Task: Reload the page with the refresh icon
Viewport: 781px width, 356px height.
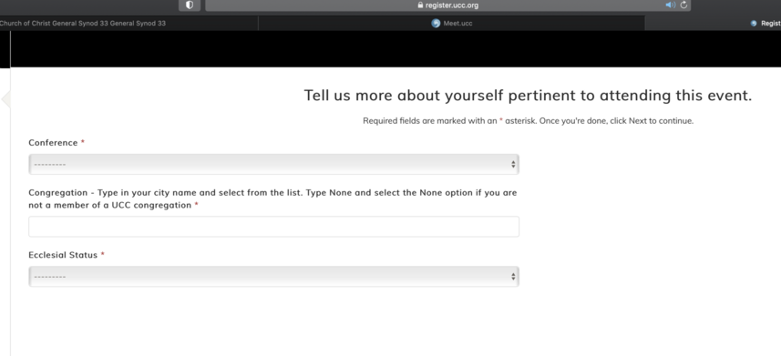Action: click(x=683, y=5)
